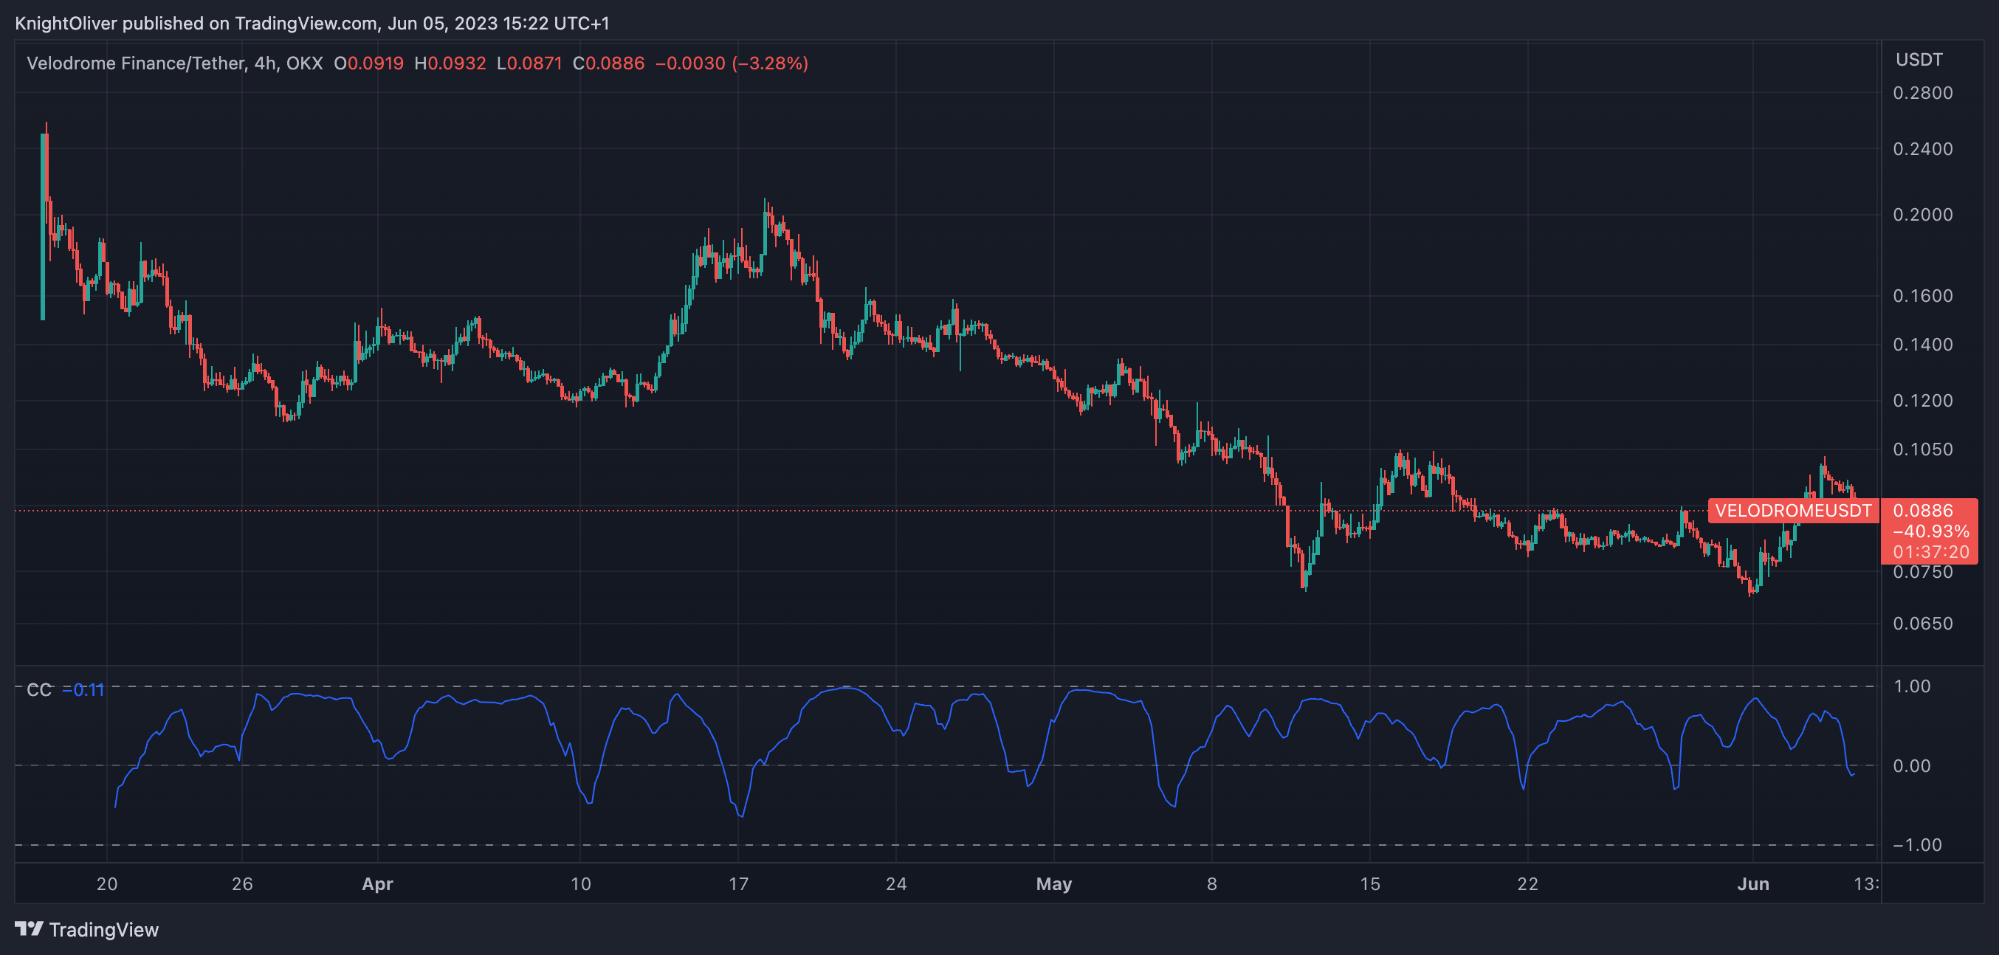1999x955 pixels.
Task: Click the Velodrome Finance/Tether, 4h, OKX symbol title
Action: point(175,63)
